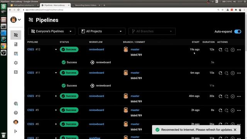The height and width of the screenshot is (139, 247).
Task: Open VS Code in Ubuntu dock
Action: click(x=3, y=33)
